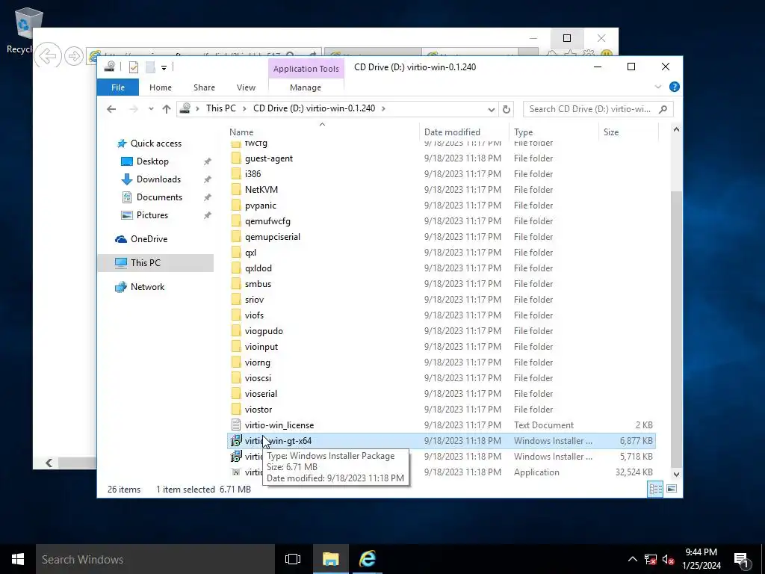Select the virtio-win-gt-x64 installer icon
Screen dimensions: 765x574
click(x=236, y=441)
